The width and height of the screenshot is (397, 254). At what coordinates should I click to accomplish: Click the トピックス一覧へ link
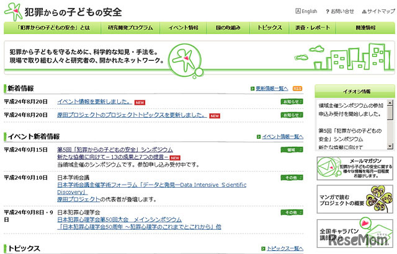coord(285,248)
